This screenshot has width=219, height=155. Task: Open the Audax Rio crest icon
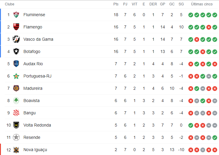point(16,64)
